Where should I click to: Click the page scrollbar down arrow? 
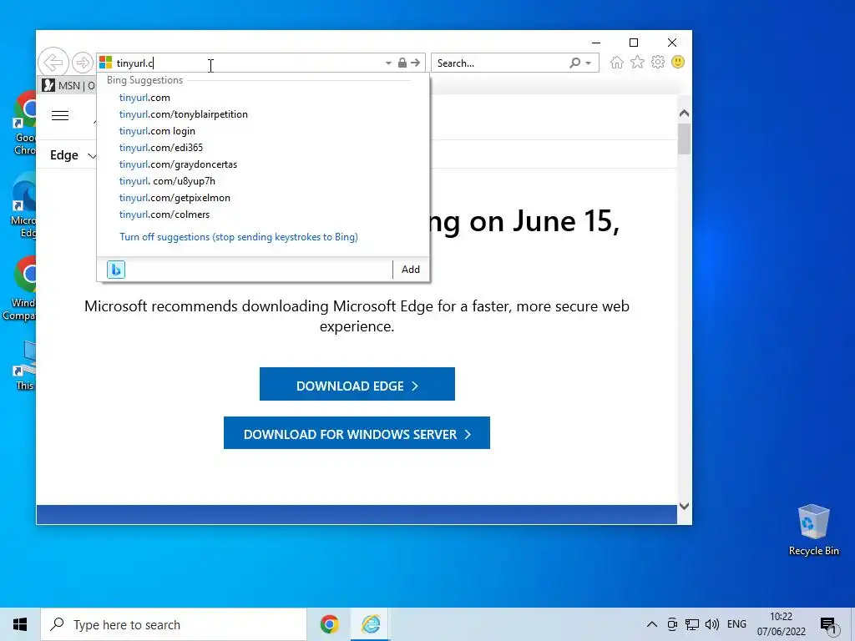(x=685, y=506)
